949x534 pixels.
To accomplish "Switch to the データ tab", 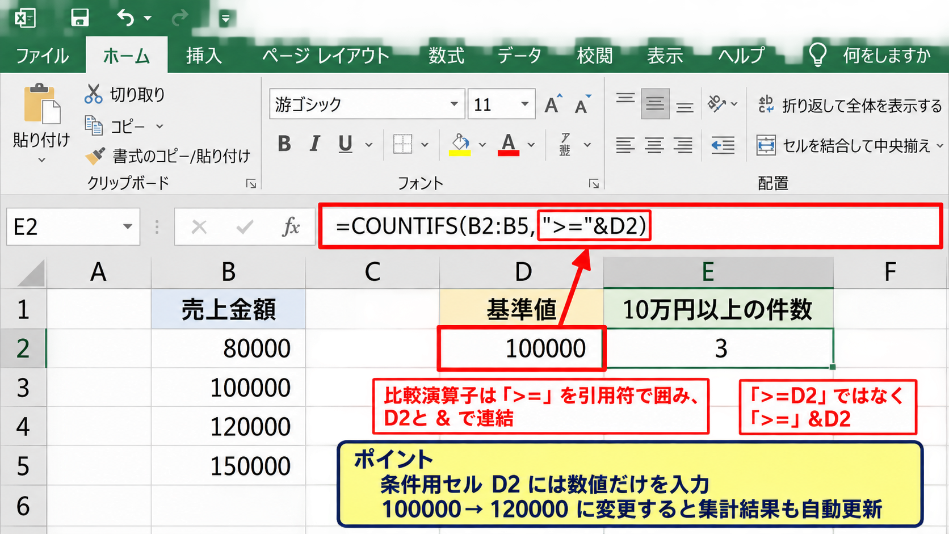I will coord(519,56).
